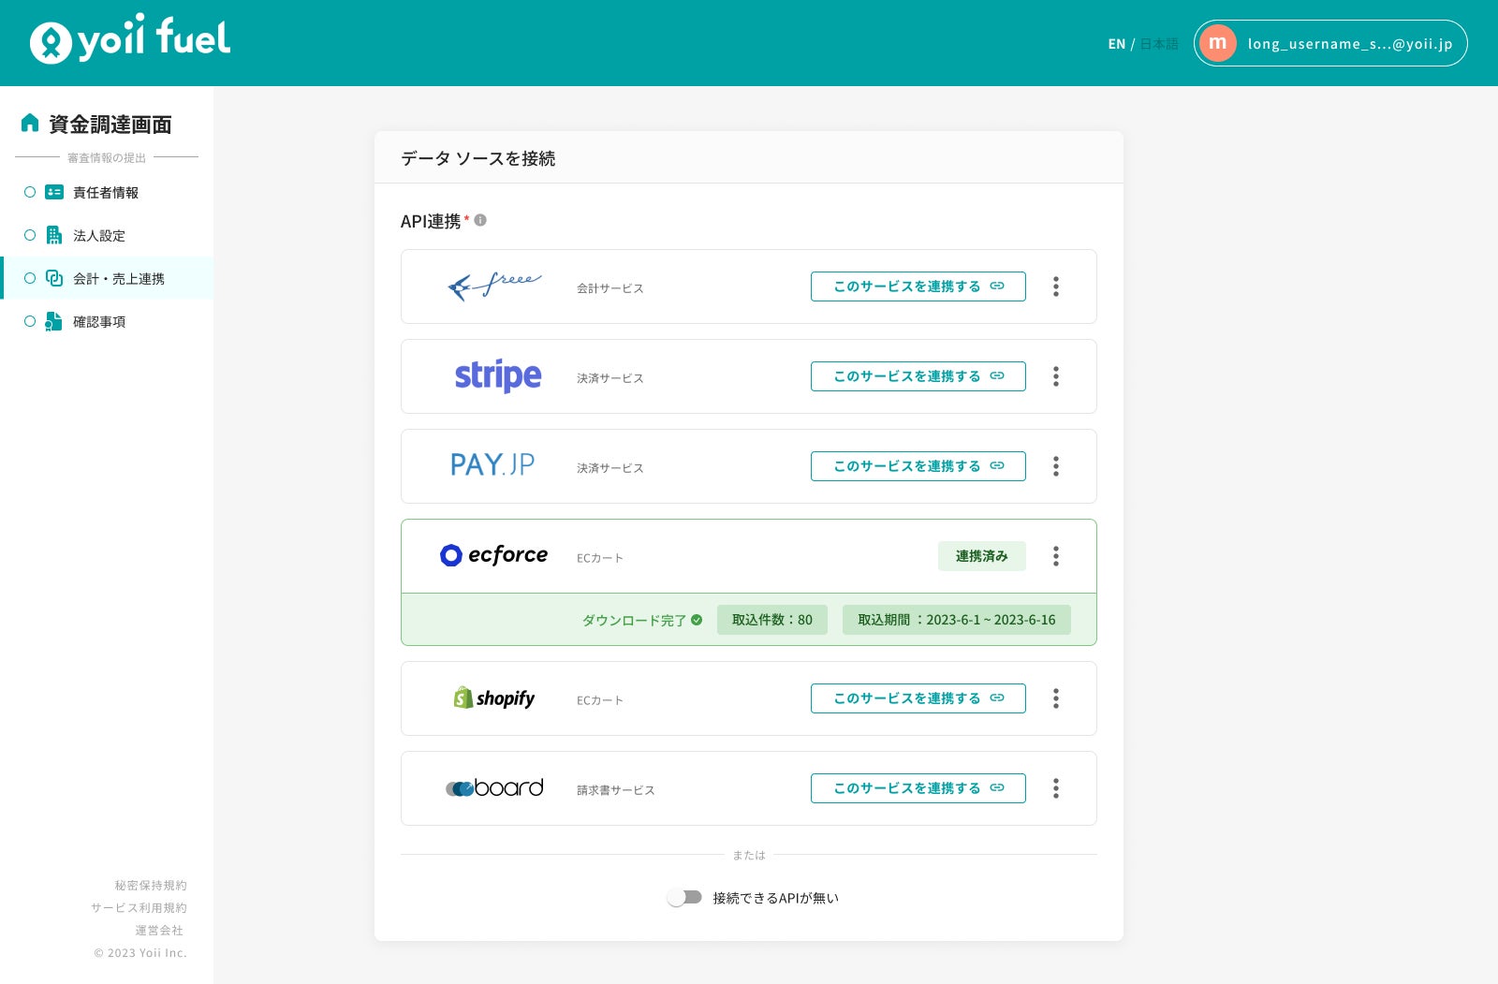This screenshot has height=984, width=1498.
Task: Click the PAY.JP logo
Action: click(x=492, y=465)
